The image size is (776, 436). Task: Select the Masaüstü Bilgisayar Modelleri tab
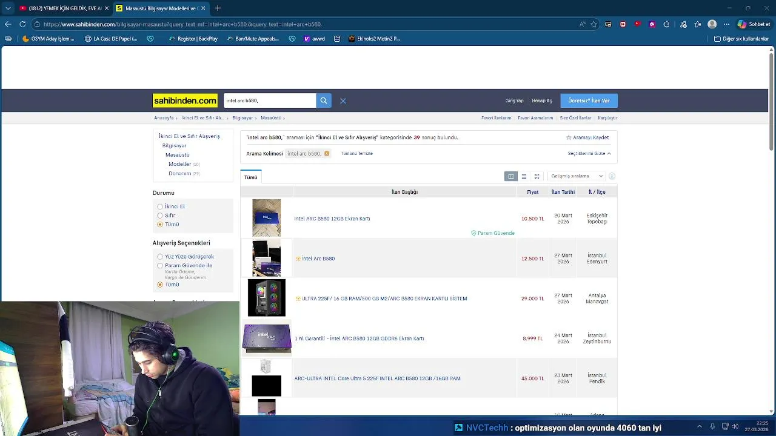pyautogui.click(x=161, y=8)
